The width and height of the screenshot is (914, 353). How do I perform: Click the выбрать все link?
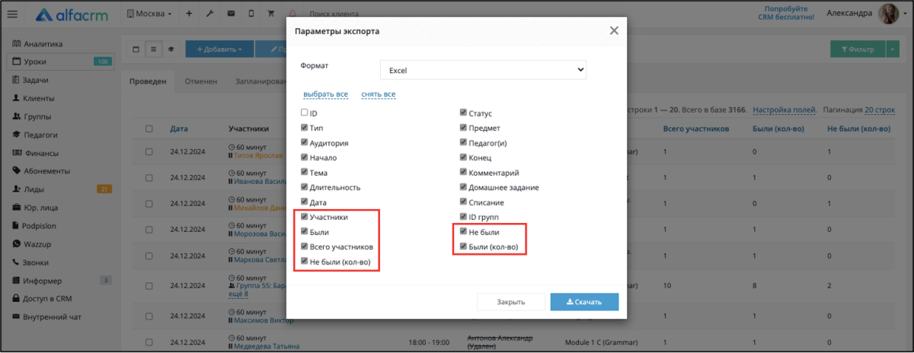pyautogui.click(x=325, y=94)
